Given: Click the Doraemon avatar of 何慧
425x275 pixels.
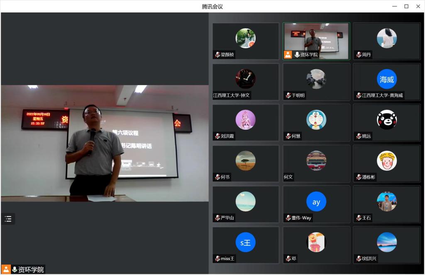Looking at the screenshot, I should tap(316, 120).
